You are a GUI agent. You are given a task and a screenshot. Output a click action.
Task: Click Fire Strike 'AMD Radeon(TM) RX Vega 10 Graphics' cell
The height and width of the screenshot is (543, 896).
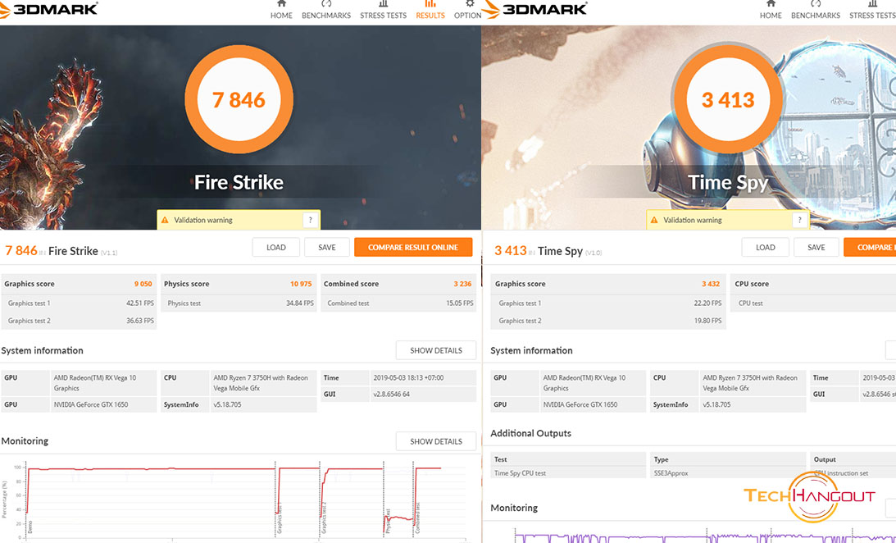tap(102, 383)
